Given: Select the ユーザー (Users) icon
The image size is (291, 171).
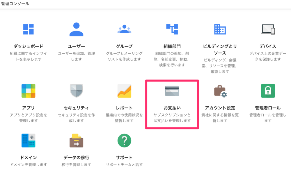Looking at the screenshot, I should [76, 29].
